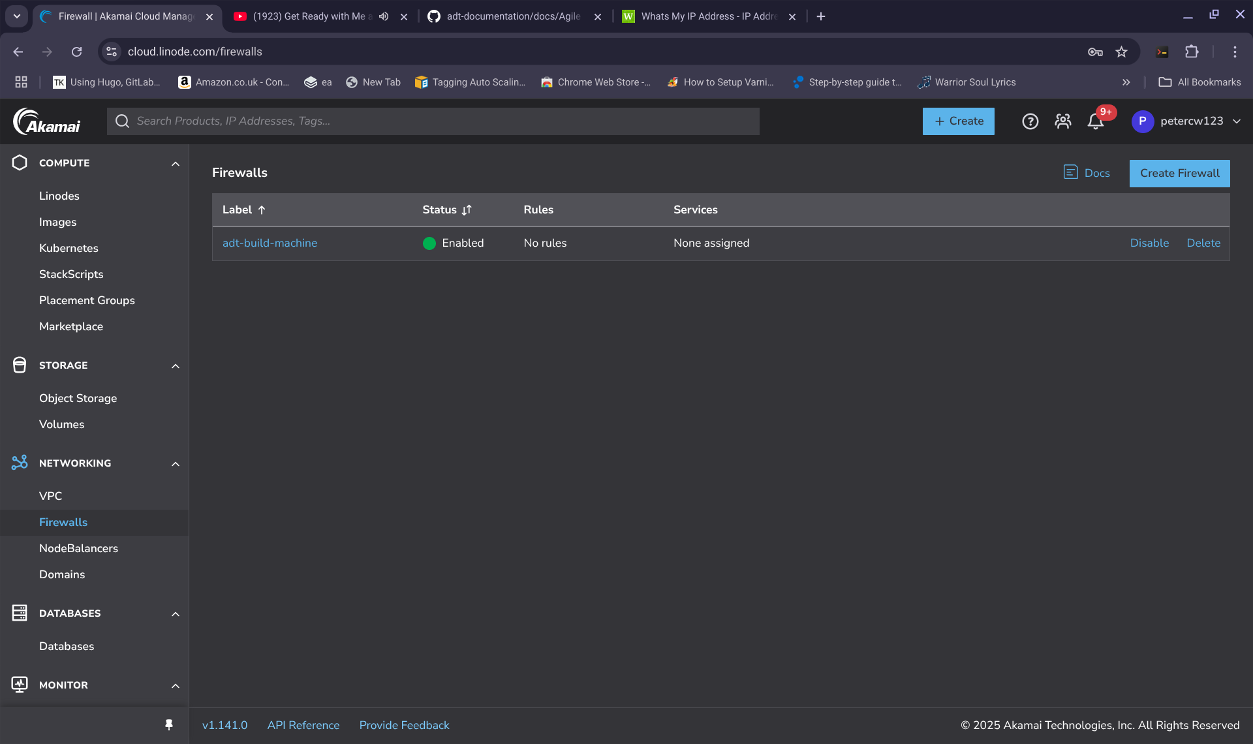Image resolution: width=1253 pixels, height=744 pixels.
Task: Disable the adt-build-machine firewall
Action: (1149, 243)
